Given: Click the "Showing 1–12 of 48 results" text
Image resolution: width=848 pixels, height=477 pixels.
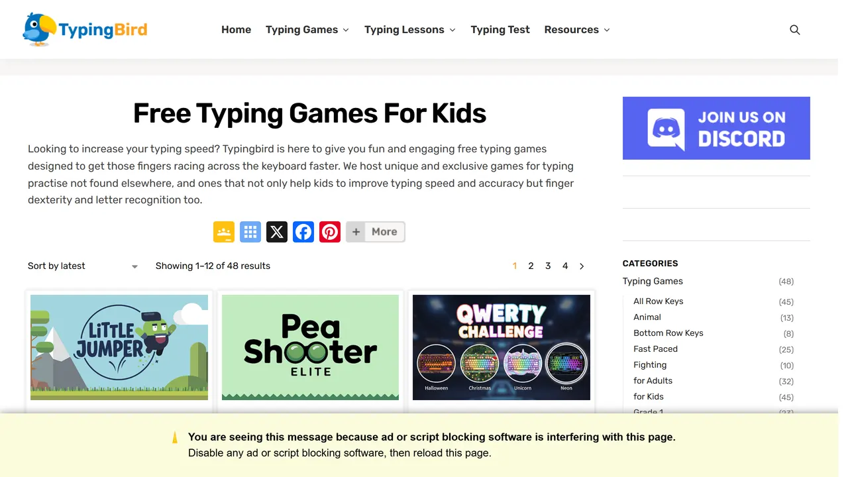Looking at the screenshot, I should click(213, 266).
